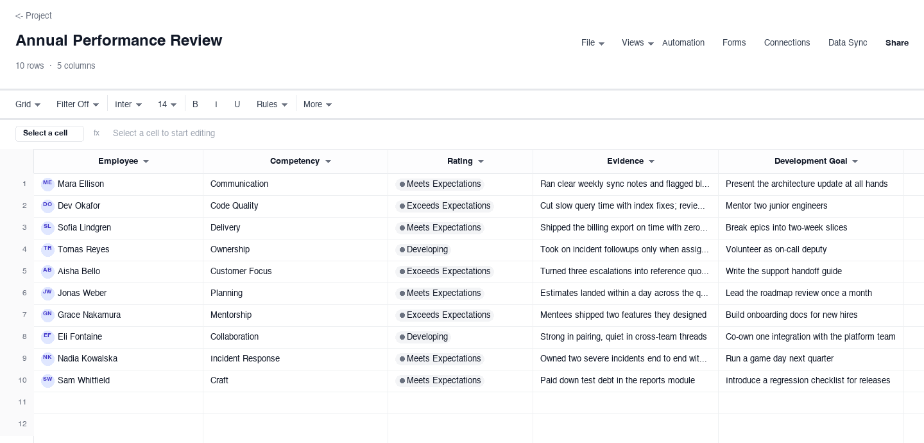The height and width of the screenshot is (443, 924).
Task: Select 'Strong in pairing' evidence cell
Action: 626,337
